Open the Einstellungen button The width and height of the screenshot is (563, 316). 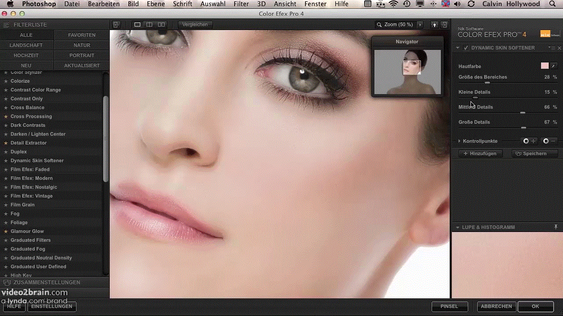click(x=52, y=306)
